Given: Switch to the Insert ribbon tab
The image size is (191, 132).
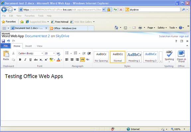Looking at the screenshot, I should 28,46.
